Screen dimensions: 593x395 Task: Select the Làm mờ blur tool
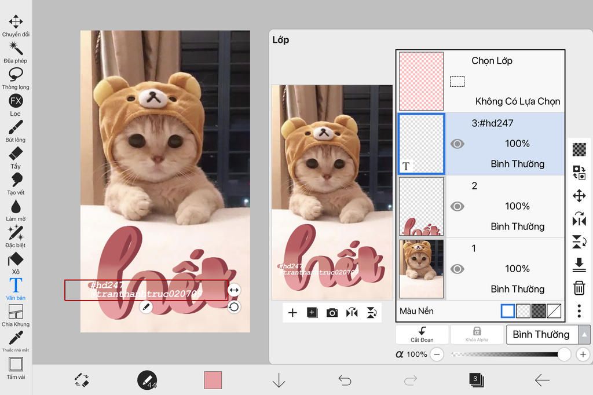(16, 210)
